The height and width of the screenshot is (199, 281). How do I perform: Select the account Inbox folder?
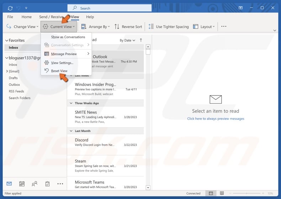13,64
